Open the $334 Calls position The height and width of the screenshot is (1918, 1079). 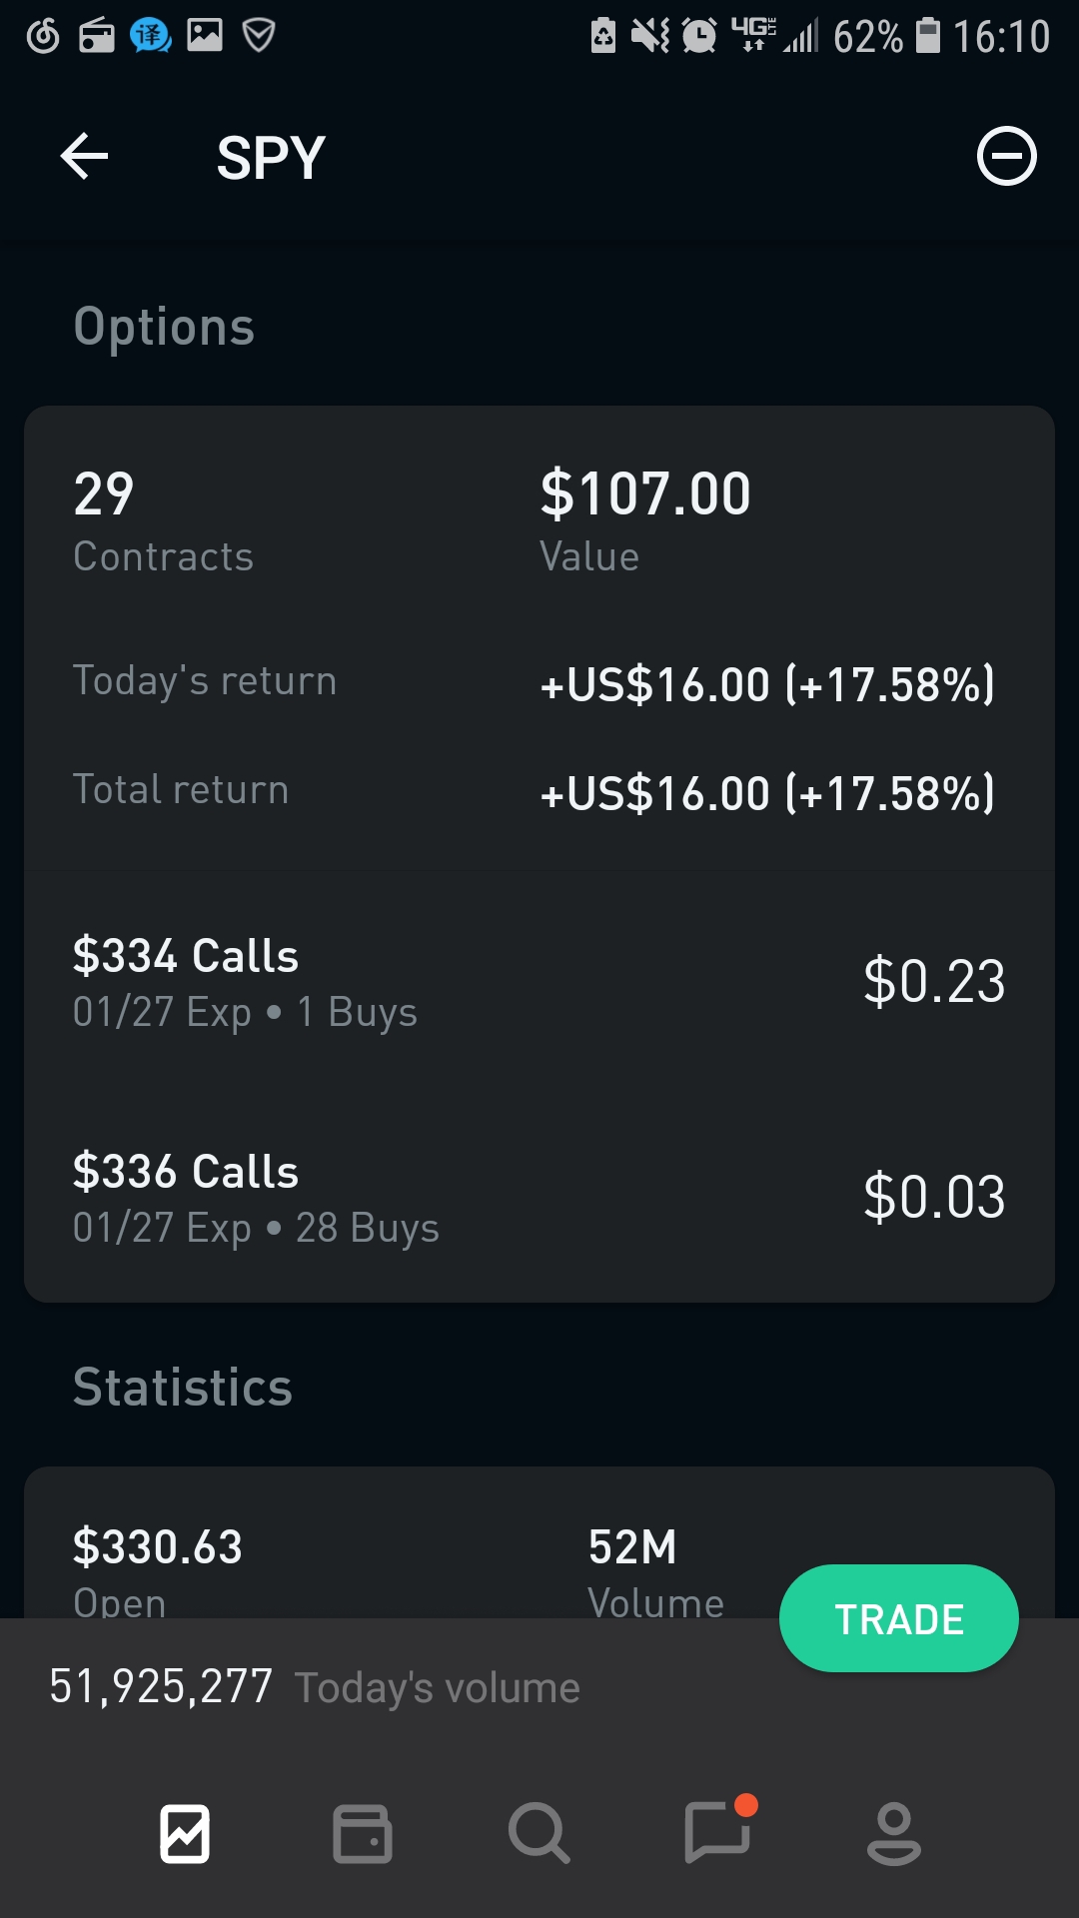(245, 982)
